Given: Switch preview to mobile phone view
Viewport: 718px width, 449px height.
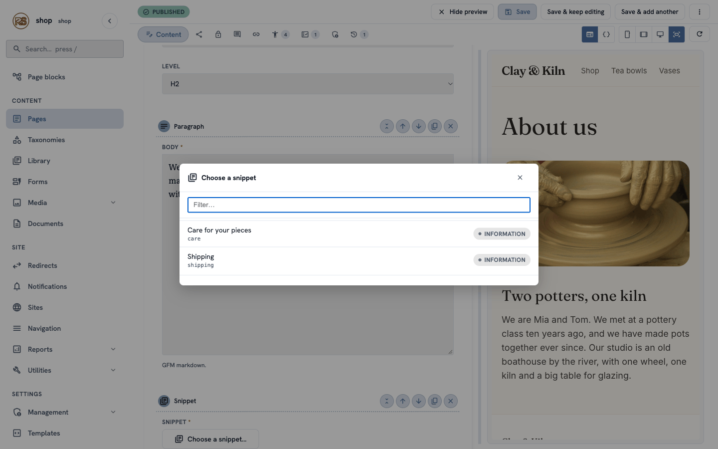Looking at the screenshot, I should [627, 34].
